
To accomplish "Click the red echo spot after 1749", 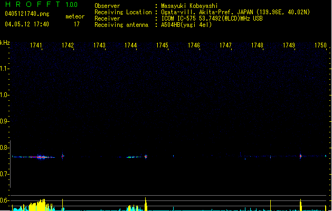I will click(x=300, y=156).
